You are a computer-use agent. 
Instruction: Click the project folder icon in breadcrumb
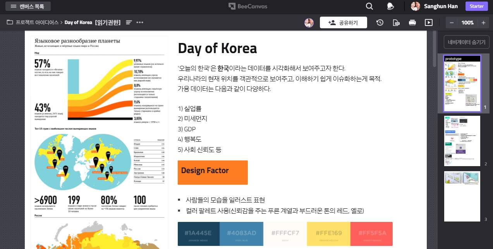9,22
